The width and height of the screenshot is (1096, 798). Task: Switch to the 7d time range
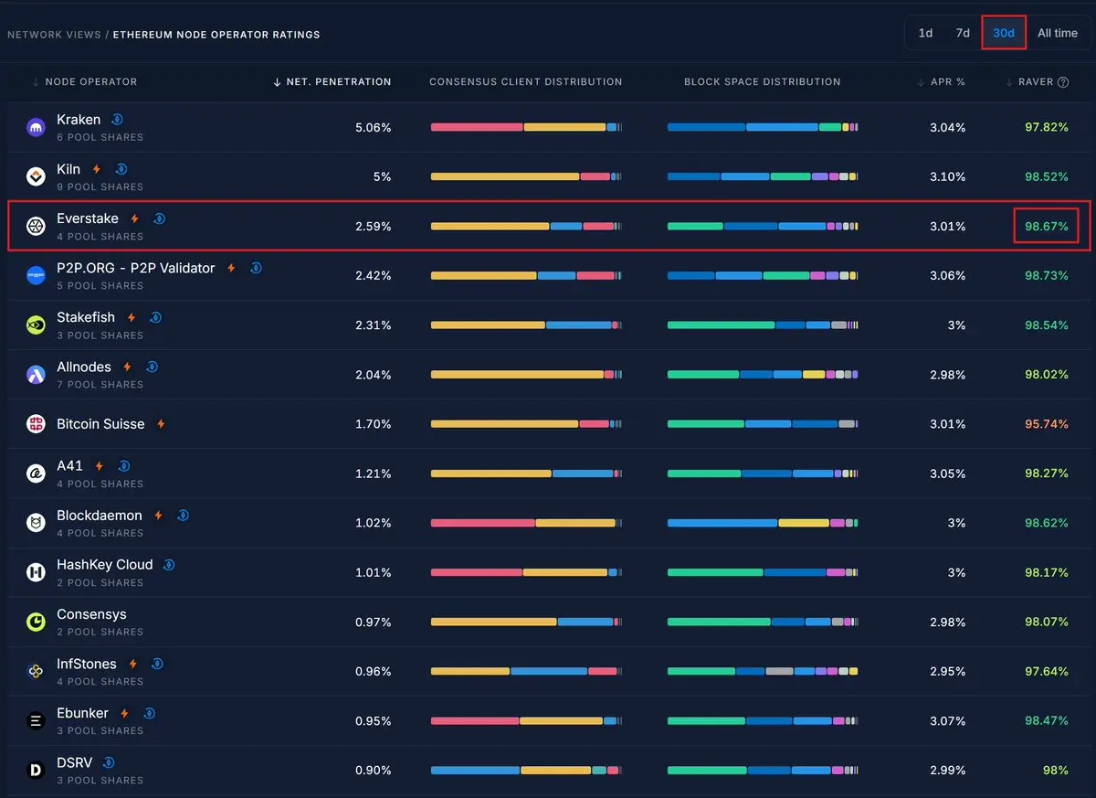pos(963,33)
